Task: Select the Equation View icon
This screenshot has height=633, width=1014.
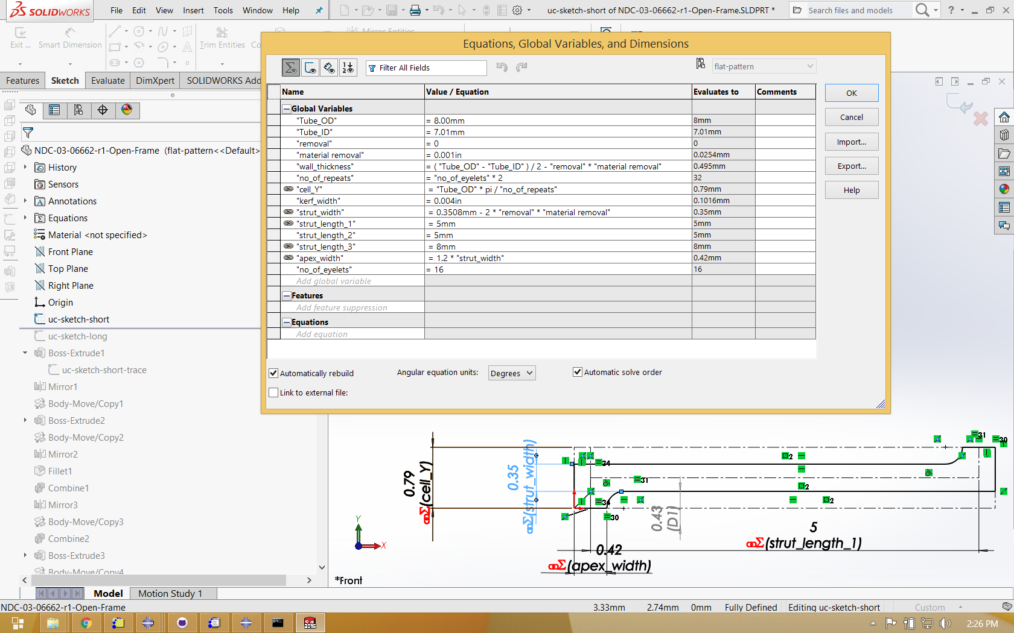Action: [x=291, y=68]
